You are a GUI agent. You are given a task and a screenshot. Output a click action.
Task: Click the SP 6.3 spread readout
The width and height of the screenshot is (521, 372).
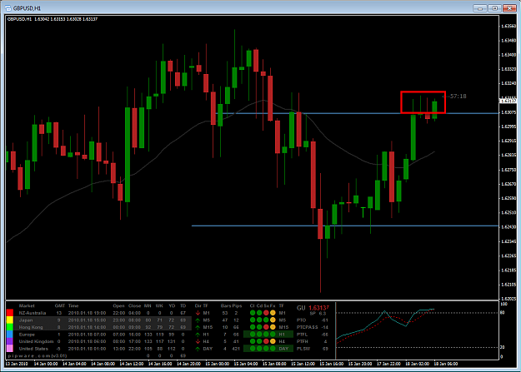click(318, 314)
